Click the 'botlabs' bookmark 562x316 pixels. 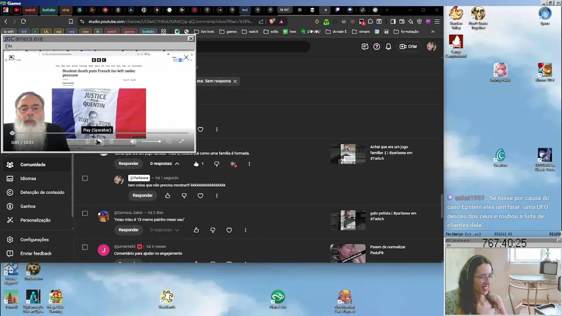click(x=148, y=32)
